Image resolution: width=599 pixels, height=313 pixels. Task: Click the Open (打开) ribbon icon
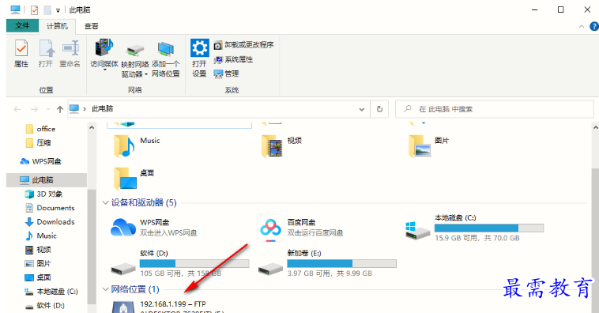coord(46,54)
